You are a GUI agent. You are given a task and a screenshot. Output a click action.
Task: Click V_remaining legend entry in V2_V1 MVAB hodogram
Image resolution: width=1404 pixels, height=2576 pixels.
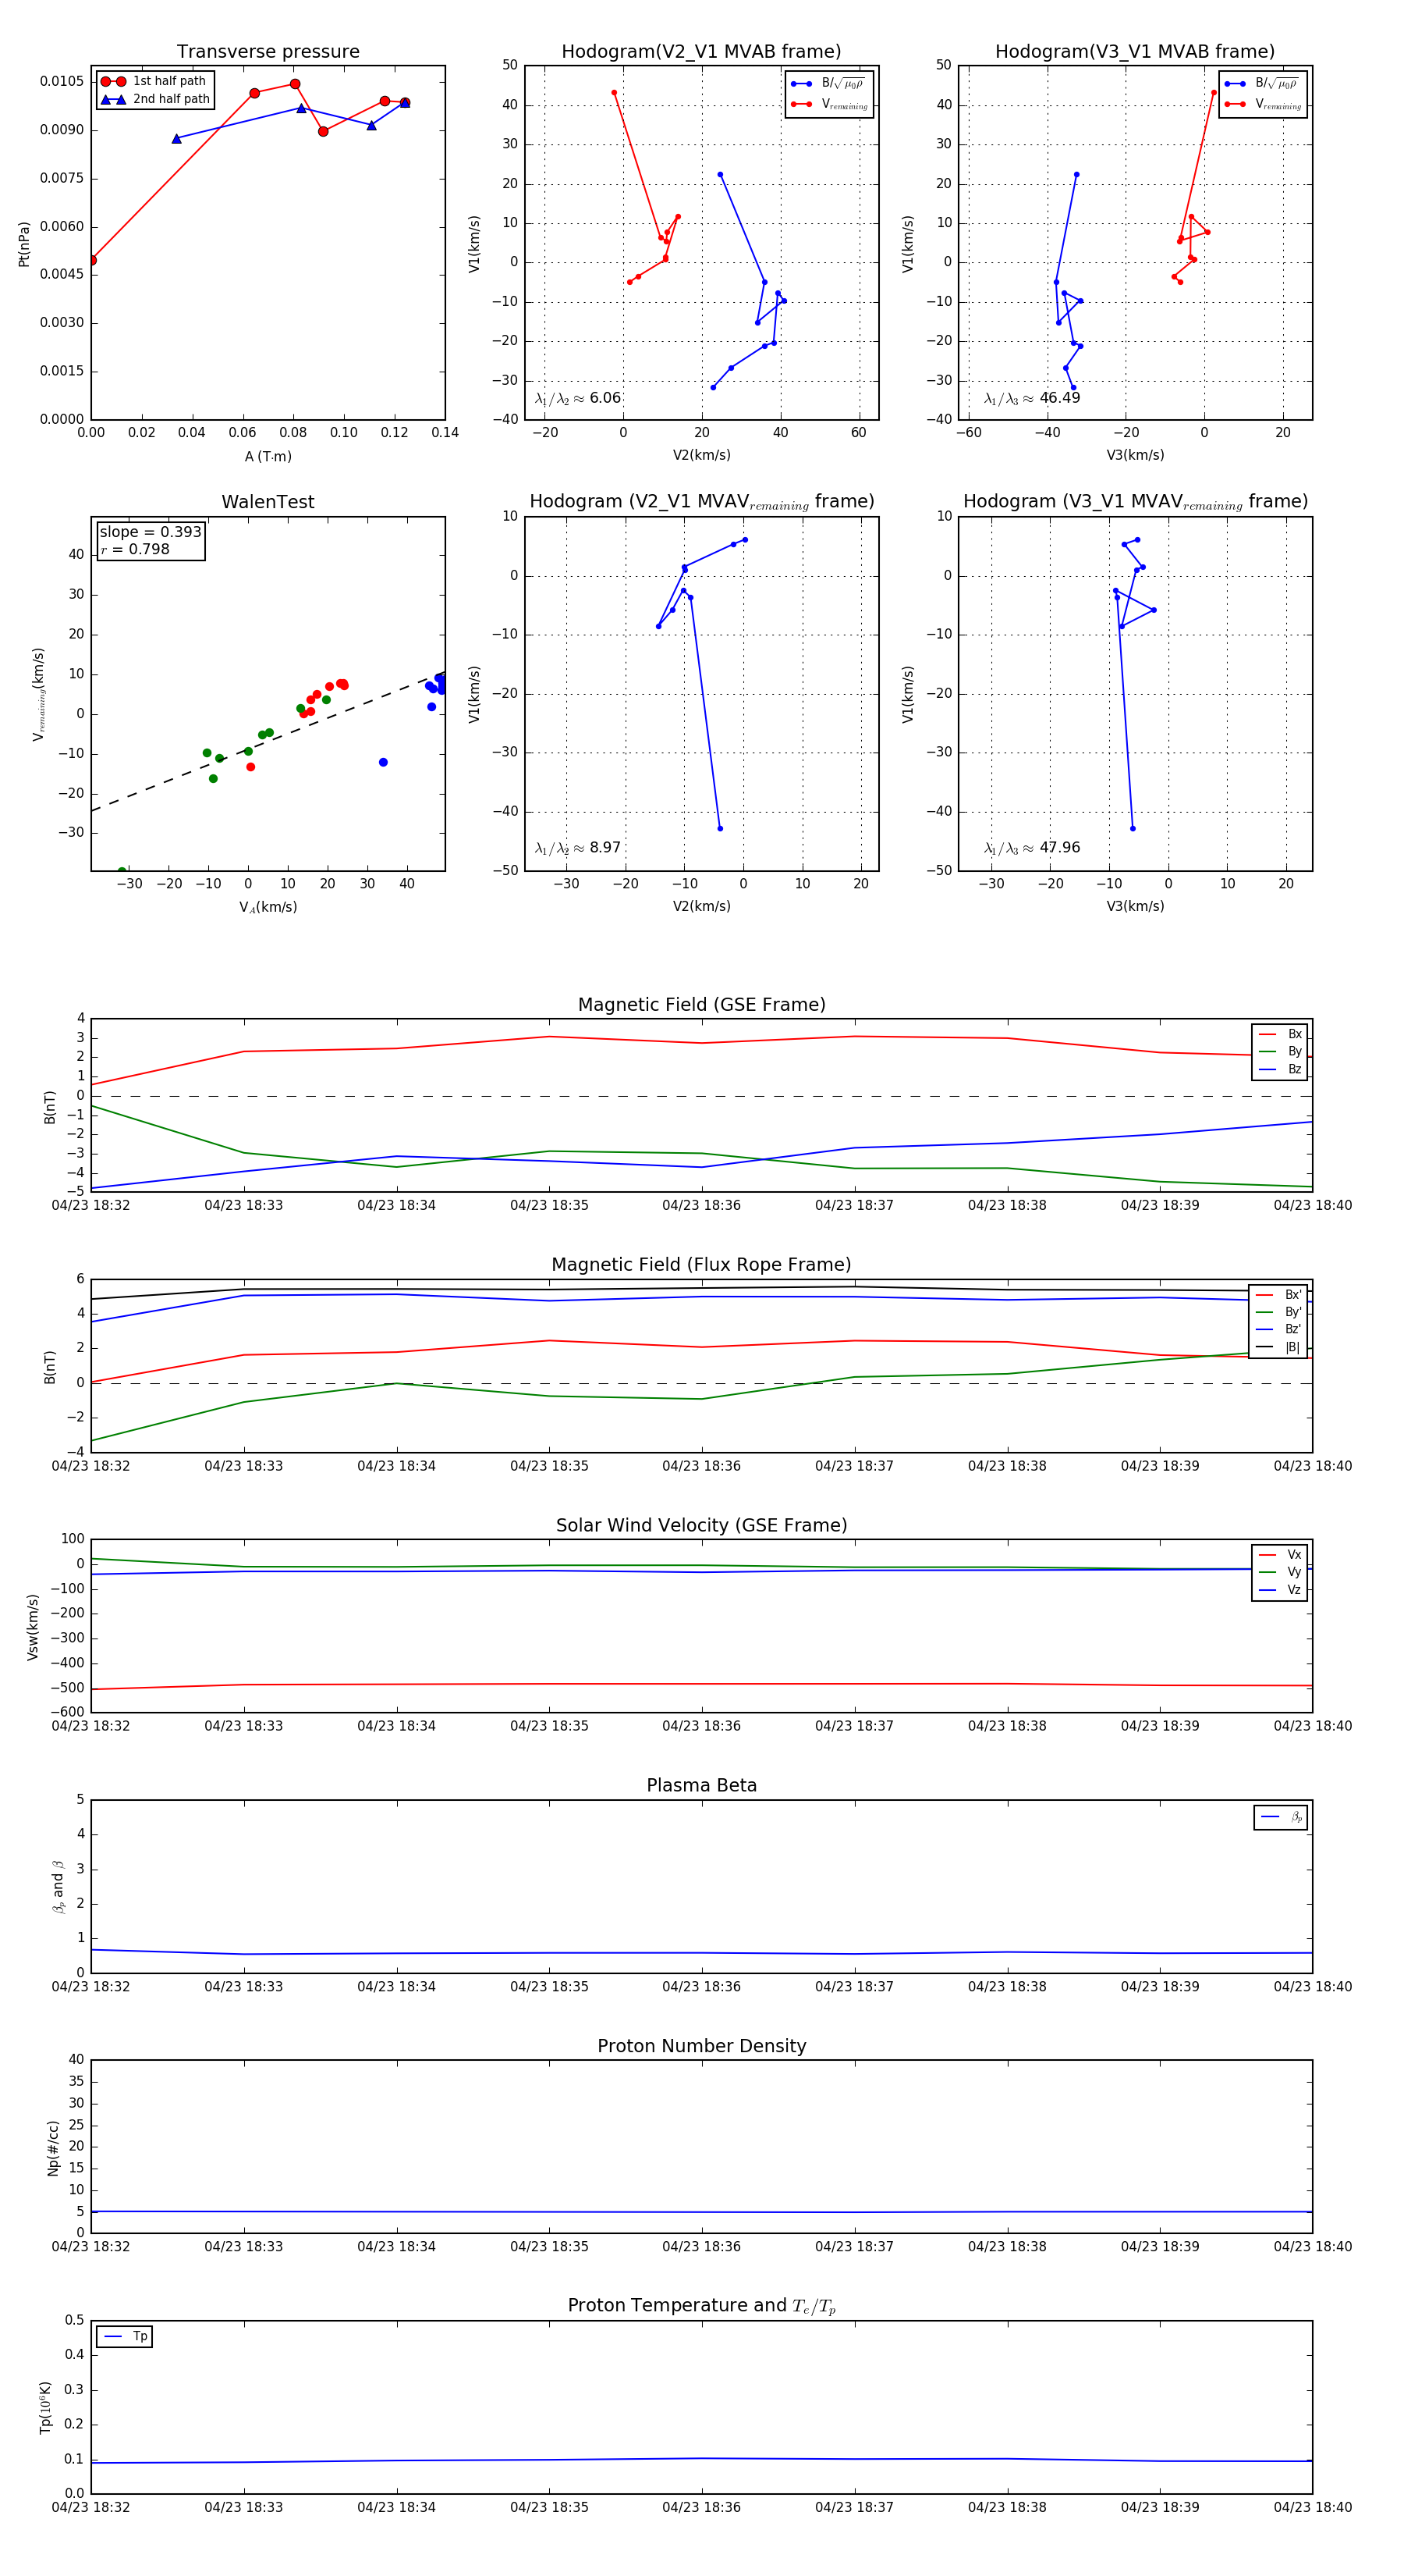(829, 104)
